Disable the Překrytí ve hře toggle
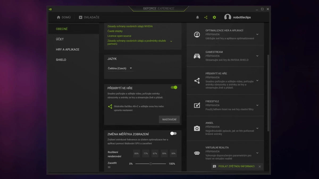The image size is (319, 179). pos(174,88)
